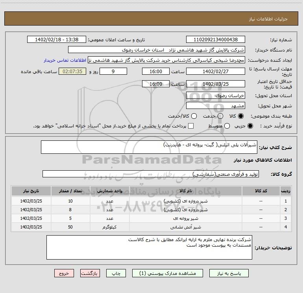The width and height of the screenshot is (303, 293).
Task: Click the شرح کلی نیاز description box
Action: click(x=149, y=147)
